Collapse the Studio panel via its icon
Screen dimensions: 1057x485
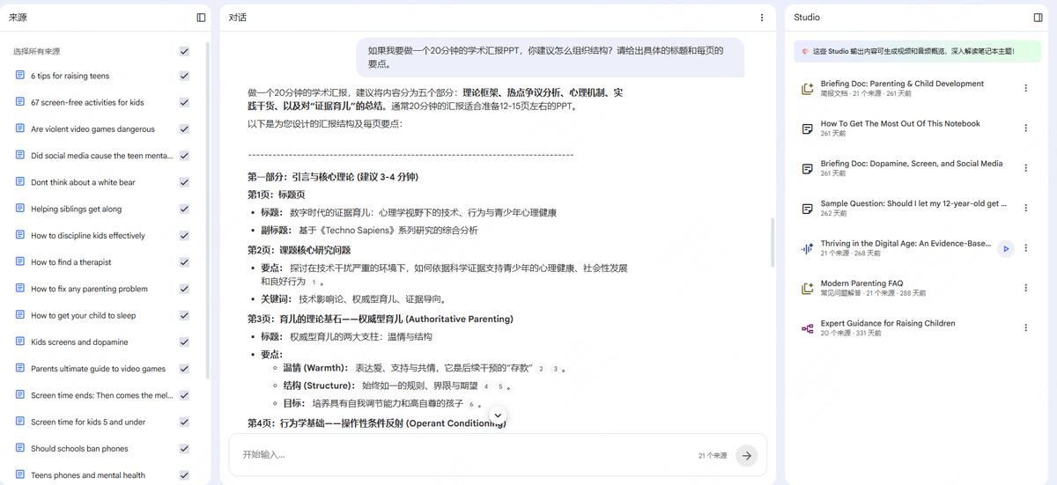(1038, 18)
